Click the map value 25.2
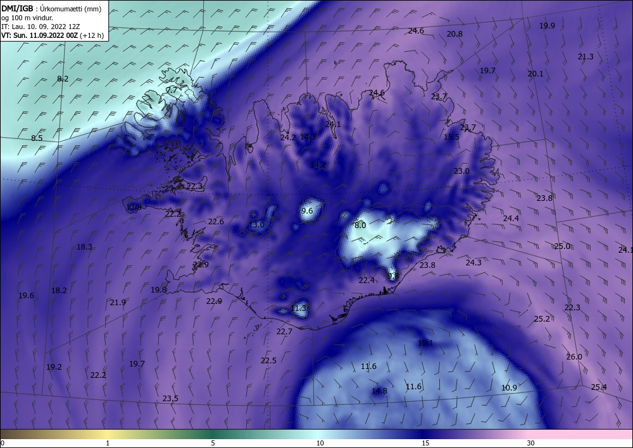This screenshot has width=633, height=448. (x=542, y=319)
